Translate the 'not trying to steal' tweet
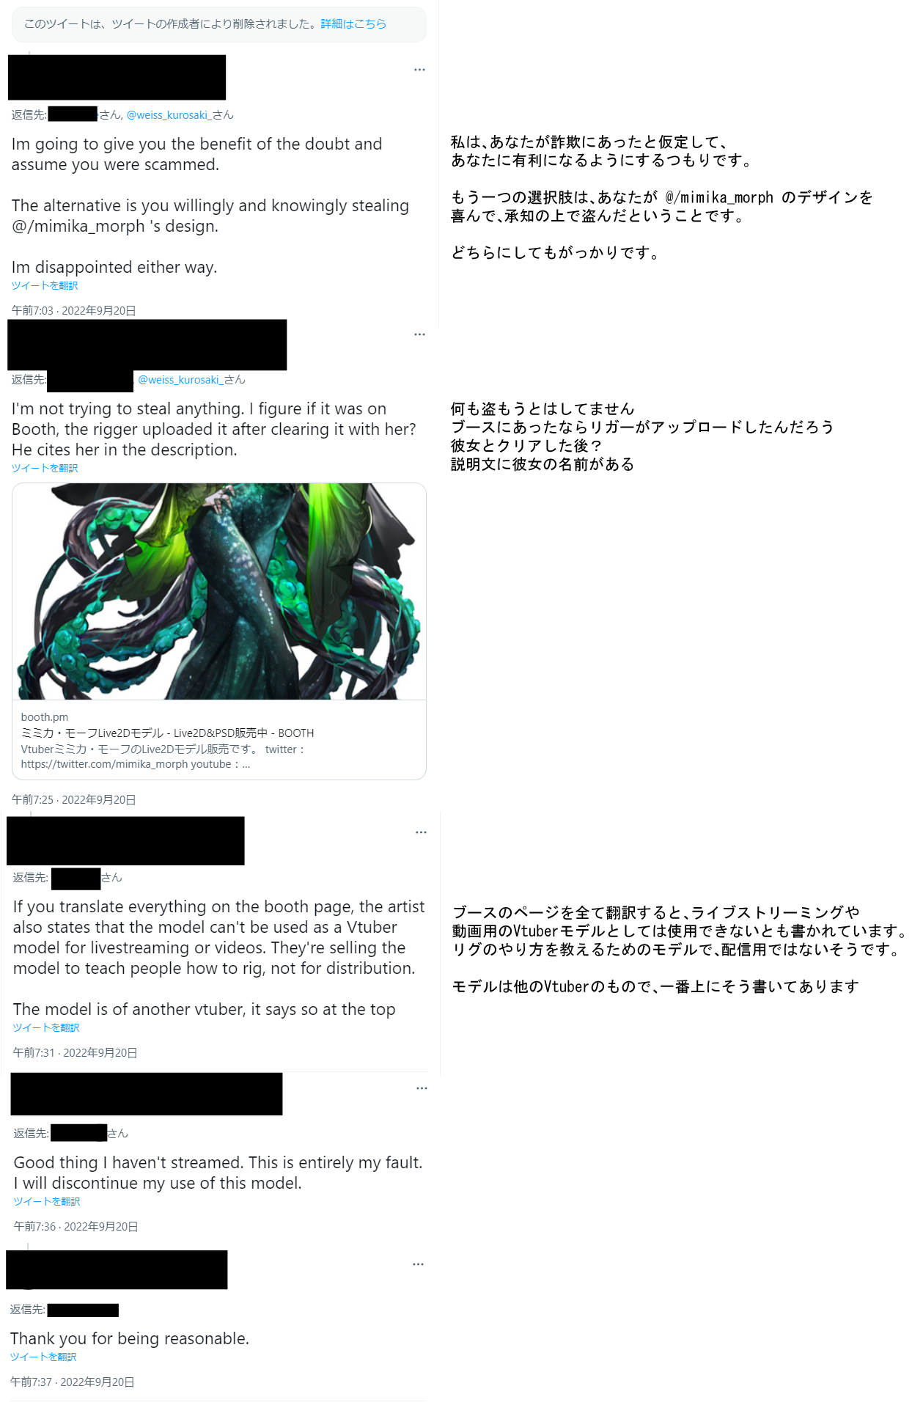The width and height of the screenshot is (912, 1408). pyautogui.click(x=45, y=468)
